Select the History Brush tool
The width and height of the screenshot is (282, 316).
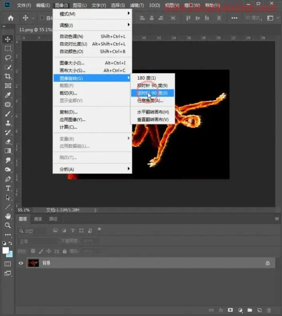pyautogui.click(x=8, y=132)
